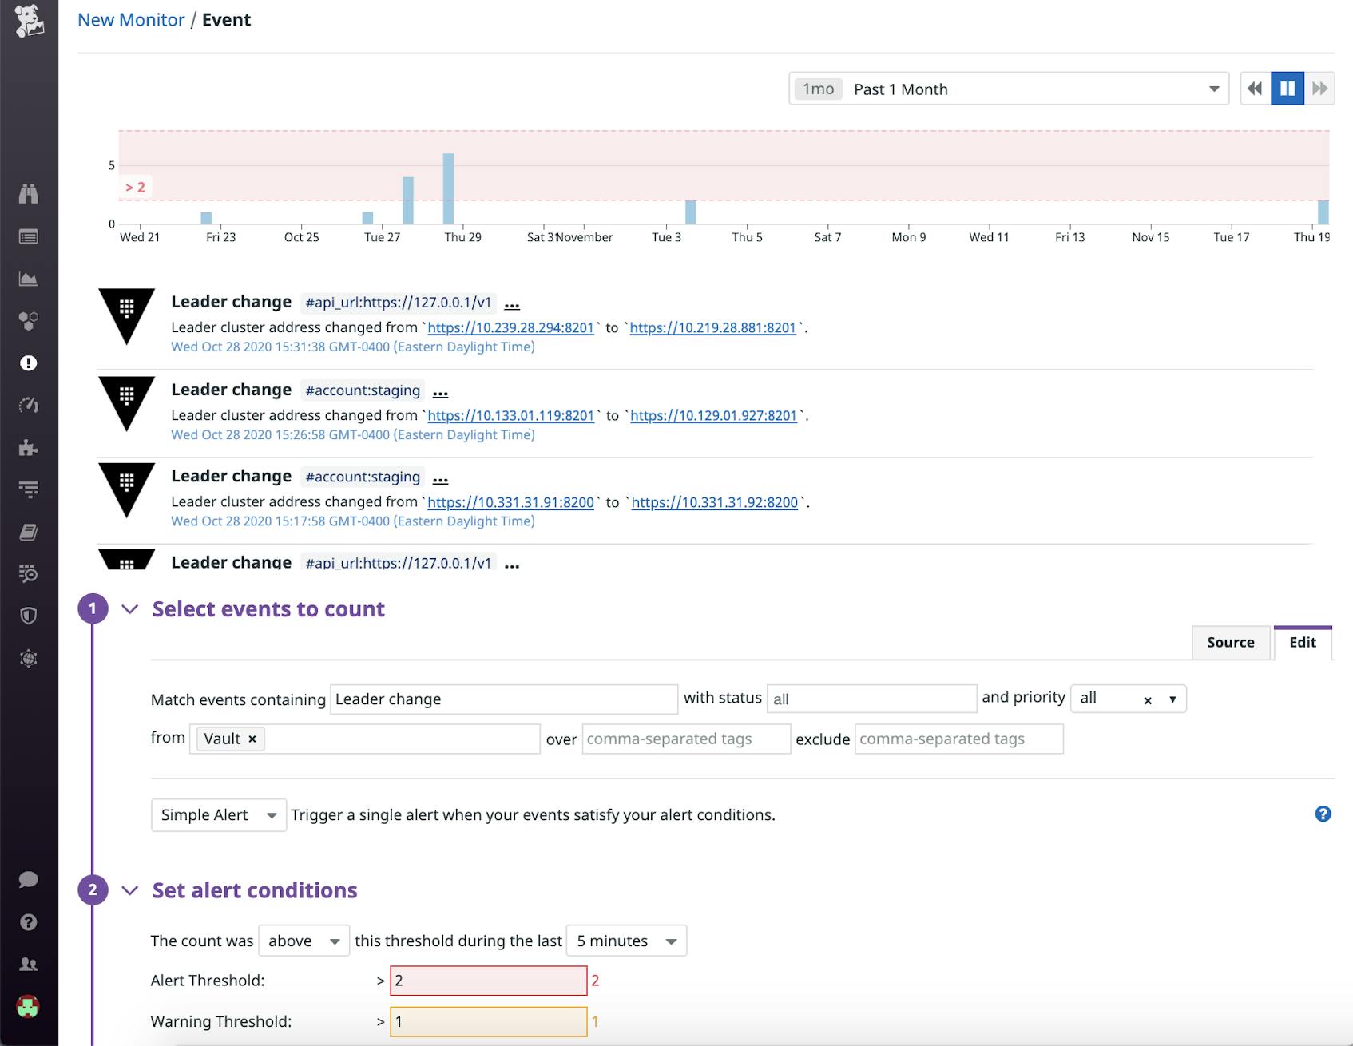Open Integrations via the puzzle-piece icon

29,448
